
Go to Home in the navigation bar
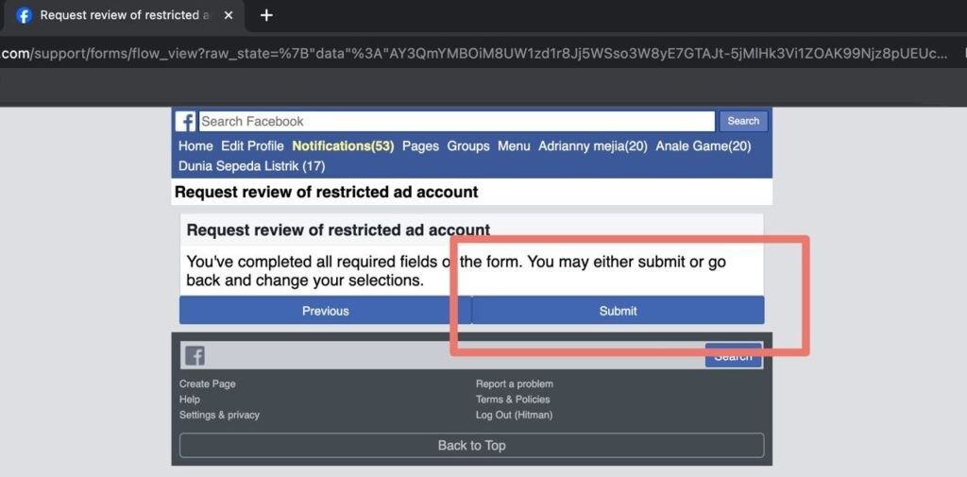click(x=195, y=146)
